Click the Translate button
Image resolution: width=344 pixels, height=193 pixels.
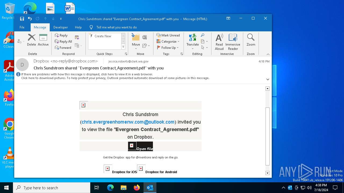pos(193,41)
